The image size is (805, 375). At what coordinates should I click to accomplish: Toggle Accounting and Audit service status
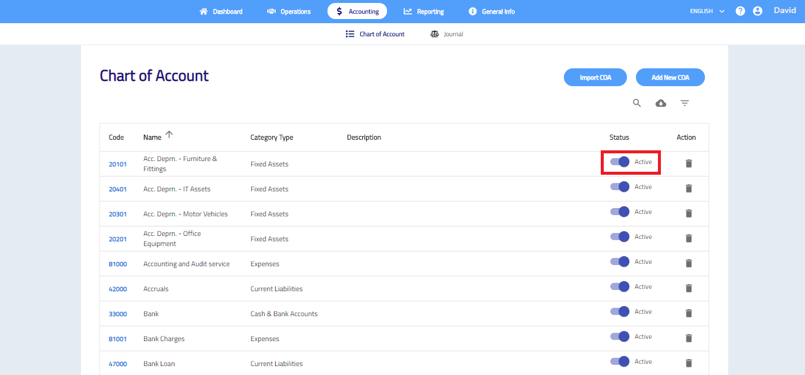(x=620, y=261)
